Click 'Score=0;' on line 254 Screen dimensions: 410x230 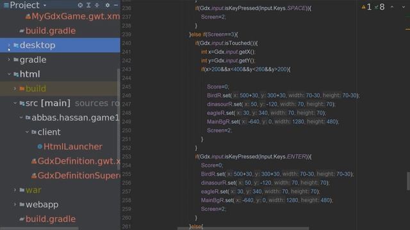point(212,165)
